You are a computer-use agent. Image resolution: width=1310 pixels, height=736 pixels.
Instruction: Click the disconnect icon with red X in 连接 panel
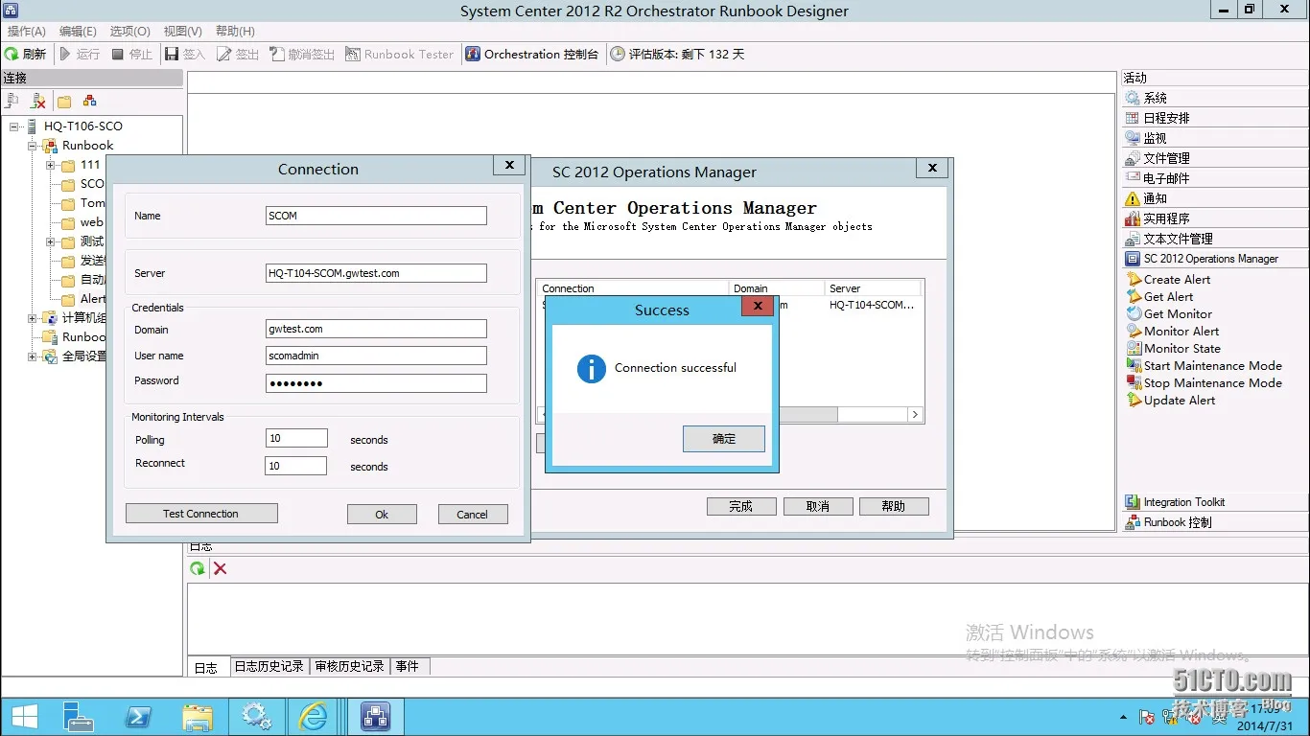coord(38,101)
